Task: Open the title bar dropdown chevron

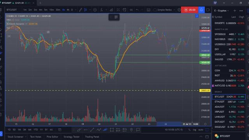Action: pyautogui.click(x=224, y=3)
